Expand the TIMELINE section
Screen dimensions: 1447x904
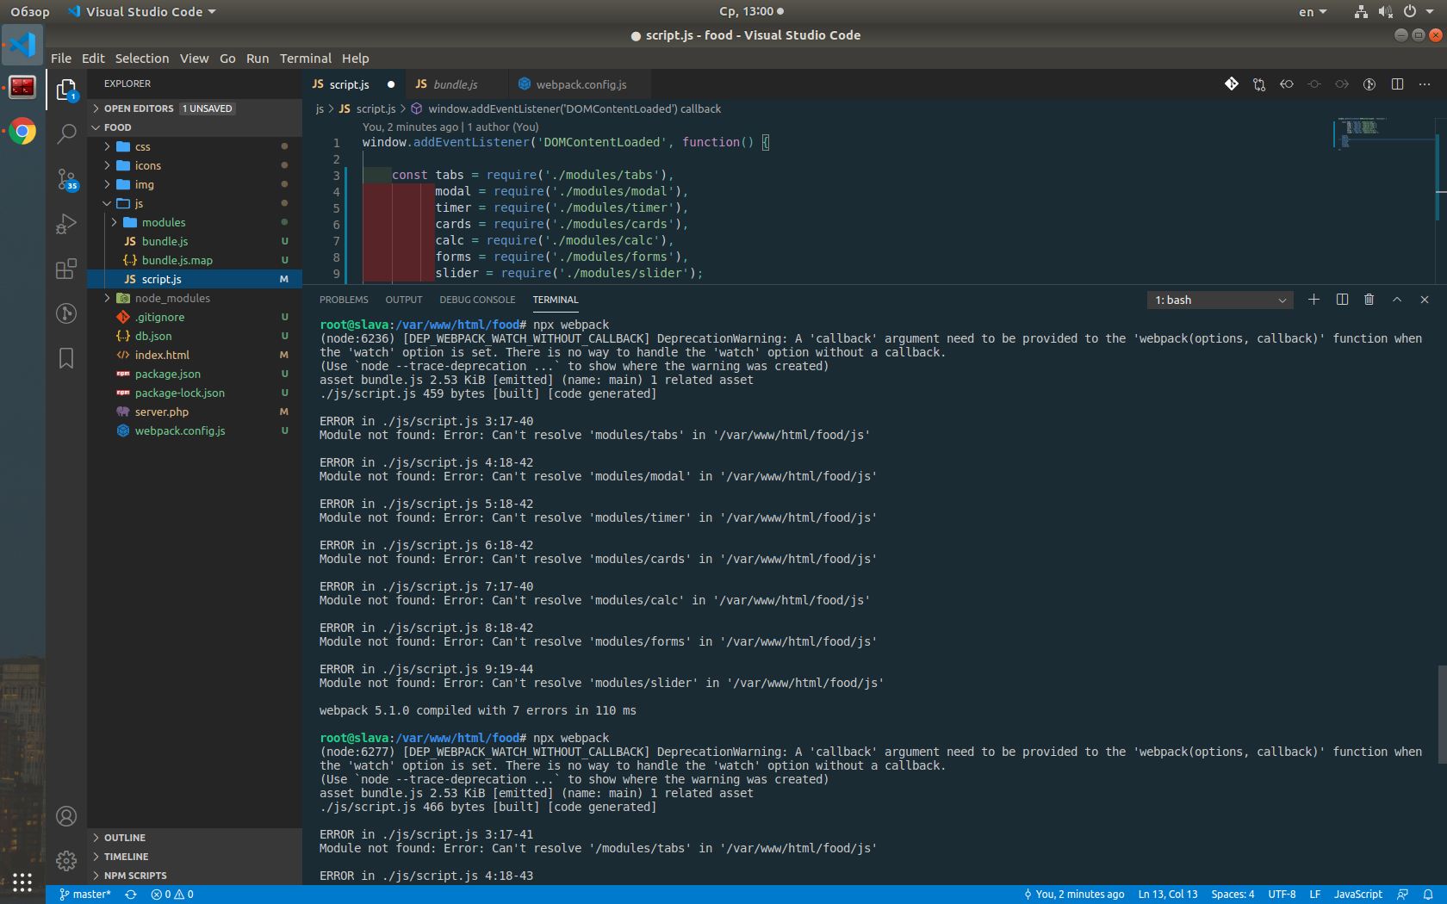point(195,857)
